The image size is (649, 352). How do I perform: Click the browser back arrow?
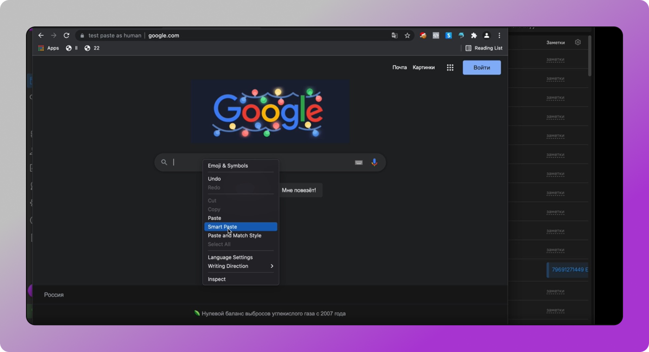41,35
